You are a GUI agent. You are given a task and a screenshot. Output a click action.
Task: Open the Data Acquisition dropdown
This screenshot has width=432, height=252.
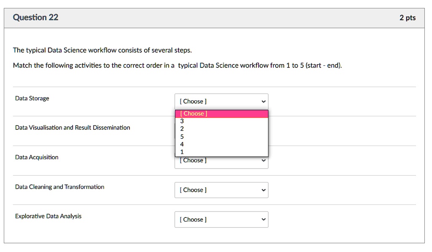[221, 160]
